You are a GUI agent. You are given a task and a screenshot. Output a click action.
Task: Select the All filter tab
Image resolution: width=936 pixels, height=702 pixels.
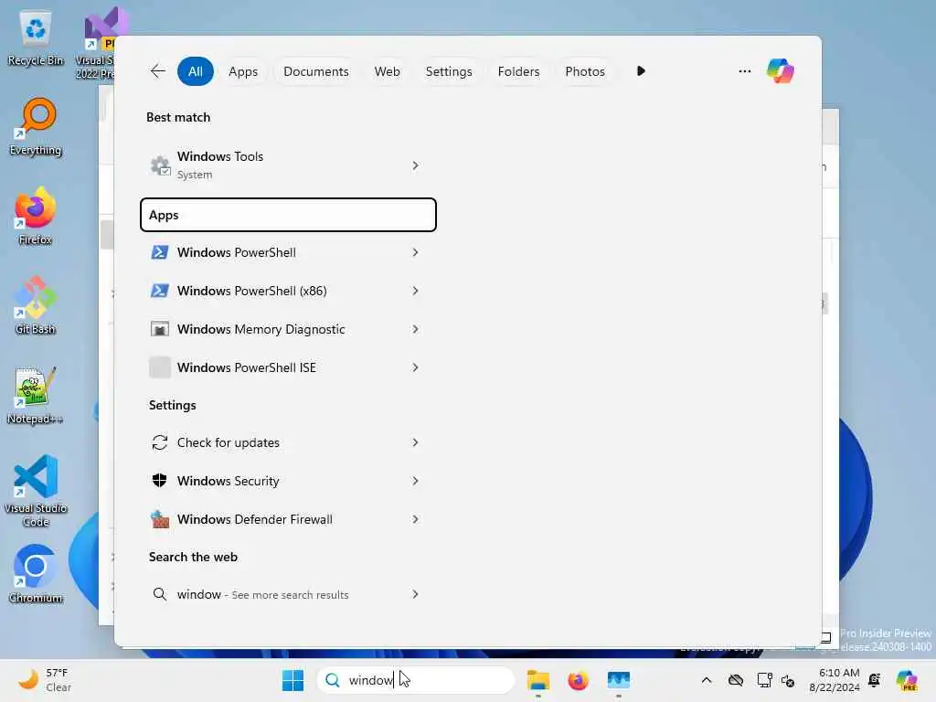[196, 71]
